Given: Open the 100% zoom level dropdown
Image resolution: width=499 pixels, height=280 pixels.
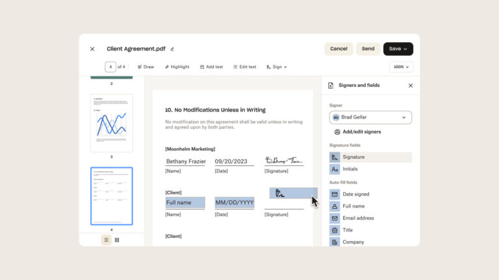Looking at the screenshot, I should (x=401, y=67).
